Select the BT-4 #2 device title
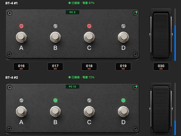Screen dimensions: 181x136 [x=12, y=77]
